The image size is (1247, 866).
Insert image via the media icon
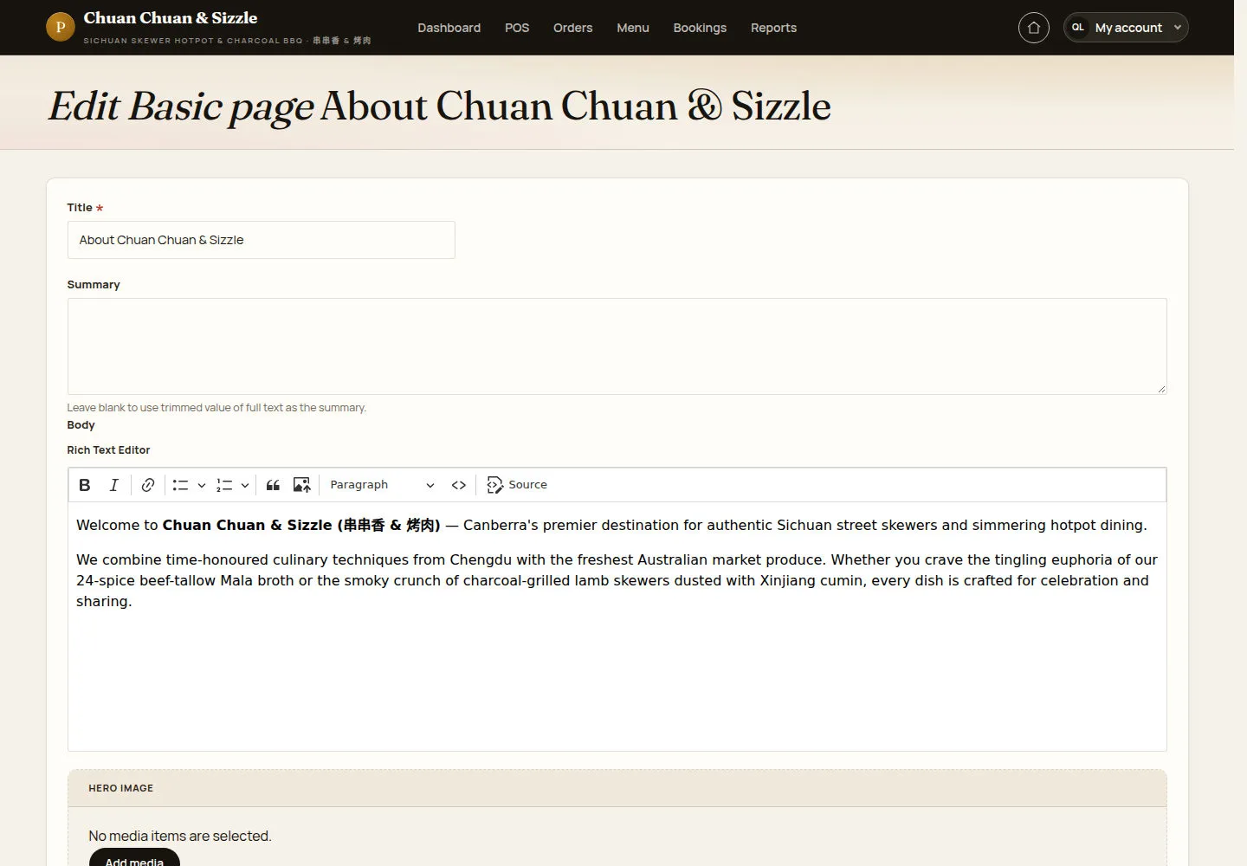point(301,485)
